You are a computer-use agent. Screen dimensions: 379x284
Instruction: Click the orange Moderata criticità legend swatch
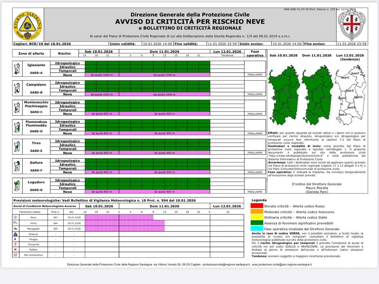pos(257,212)
